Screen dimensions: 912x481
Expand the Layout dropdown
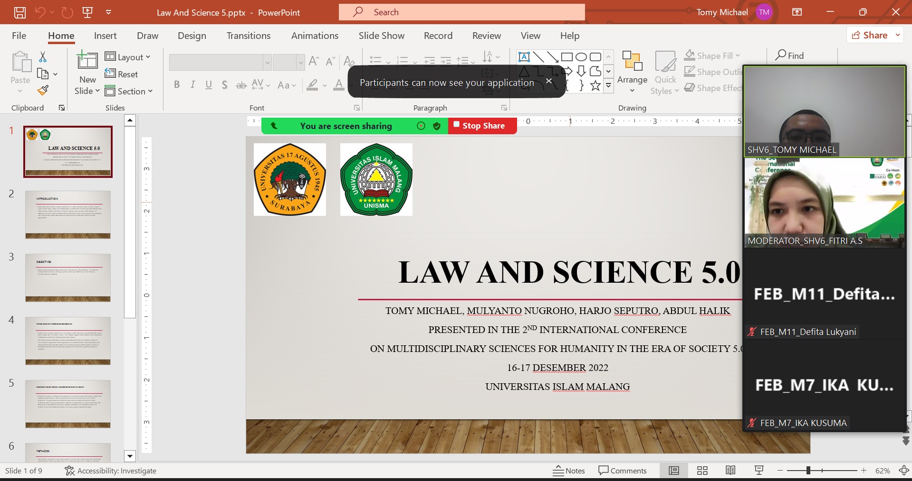128,57
